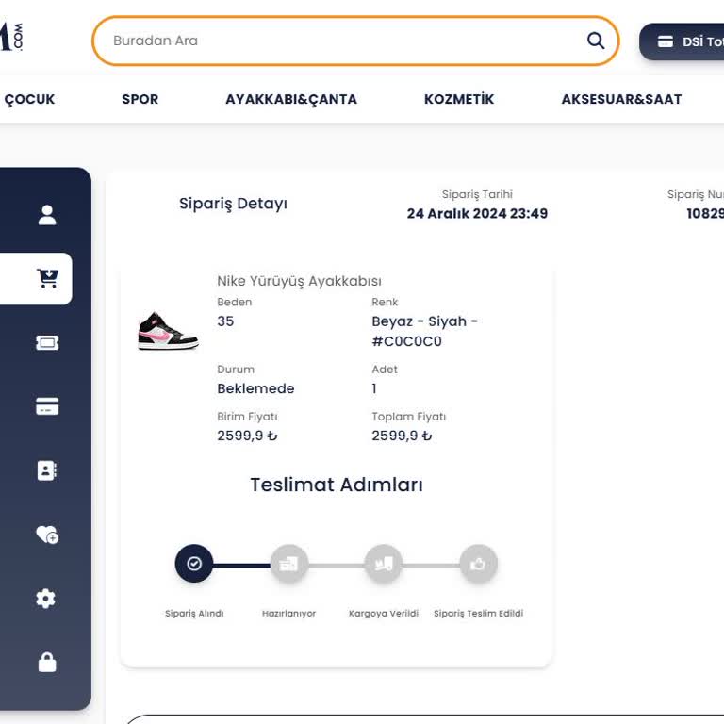Open the Nike Yürüyüş Ayakkabısı product link
The image size is (724, 724).
click(299, 281)
